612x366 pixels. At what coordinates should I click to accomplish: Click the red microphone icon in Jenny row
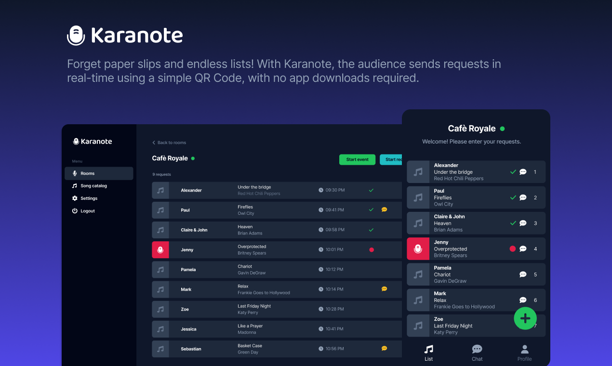[x=160, y=250]
